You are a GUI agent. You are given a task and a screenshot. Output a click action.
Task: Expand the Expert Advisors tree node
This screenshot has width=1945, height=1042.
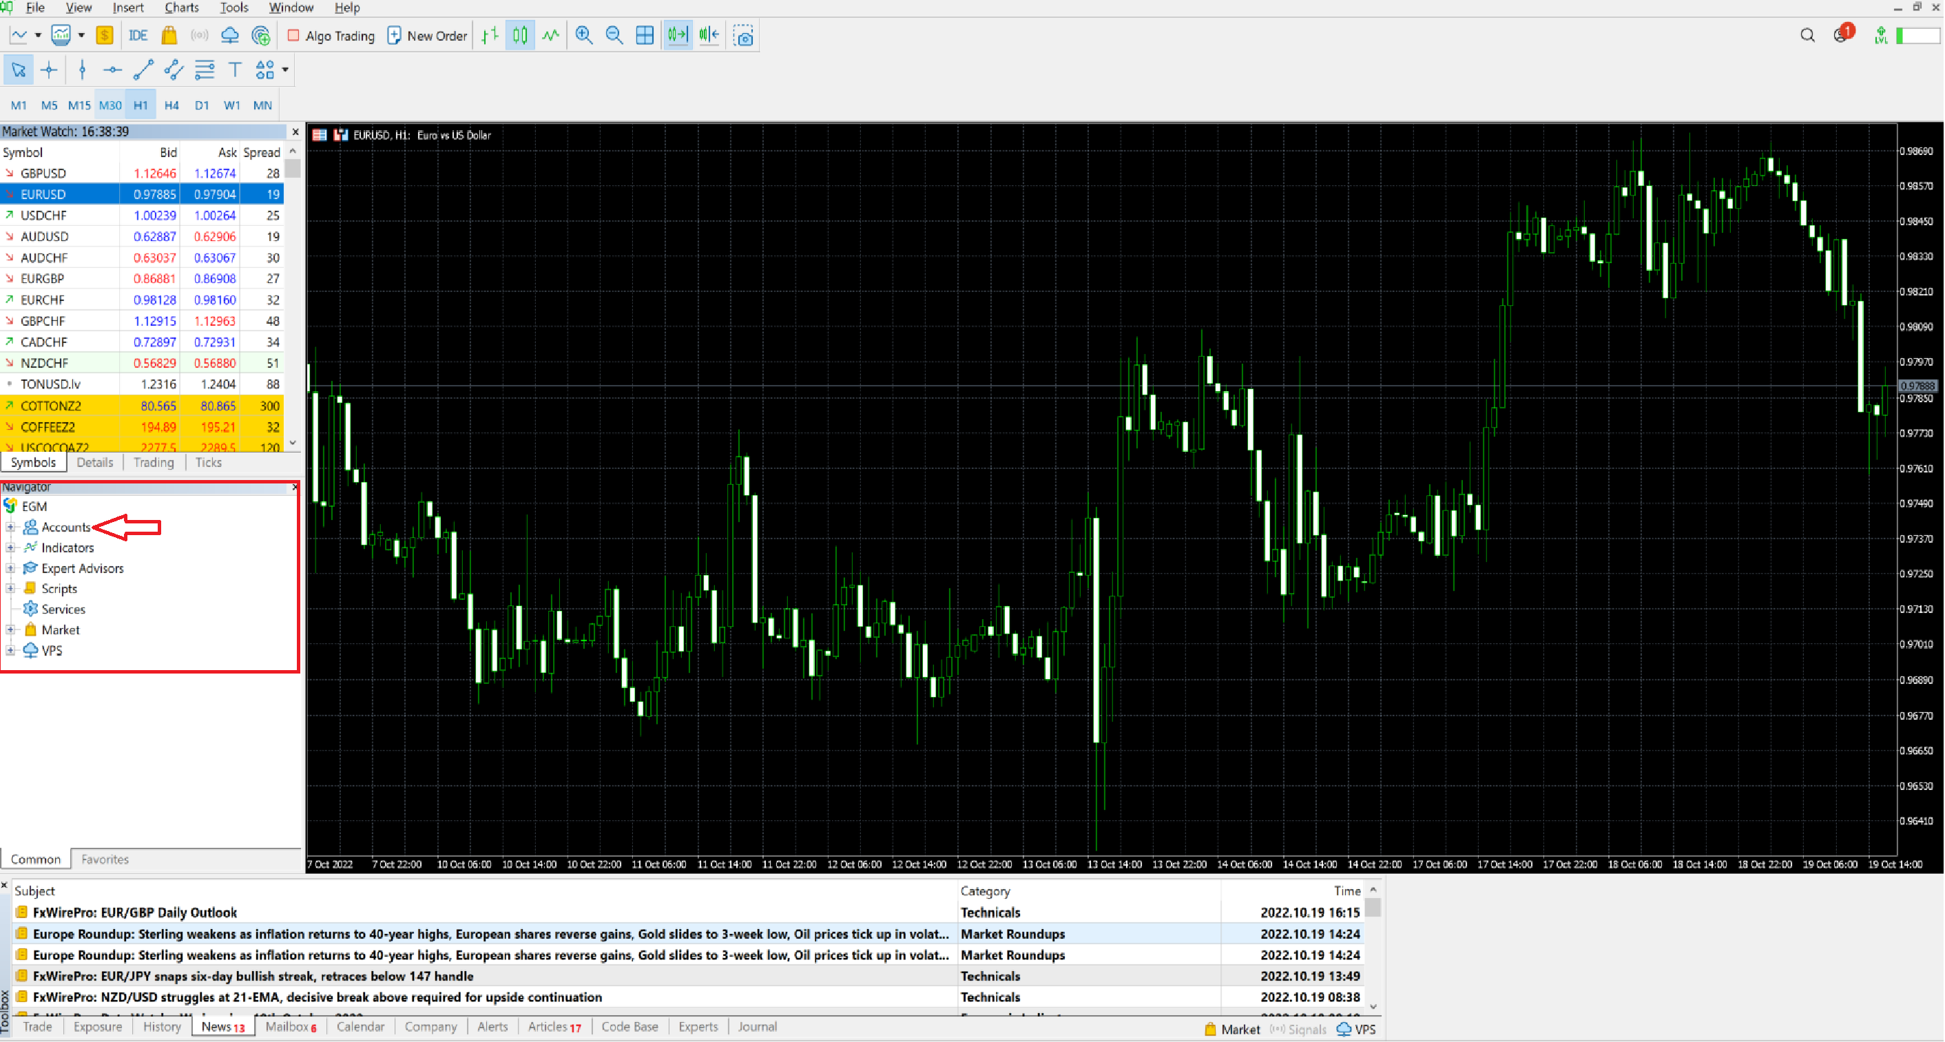point(10,567)
